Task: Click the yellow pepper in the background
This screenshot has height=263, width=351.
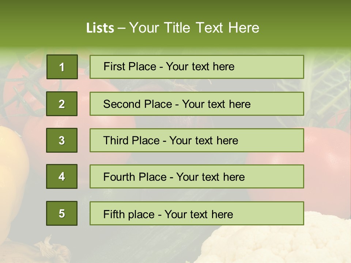Action: [x=13, y=161]
